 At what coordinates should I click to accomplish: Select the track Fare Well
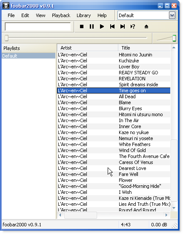coord(114,174)
